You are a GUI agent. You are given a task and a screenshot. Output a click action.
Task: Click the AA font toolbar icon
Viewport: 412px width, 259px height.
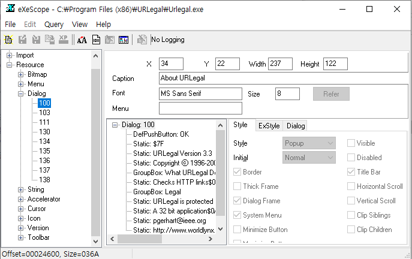coord(82,40)
